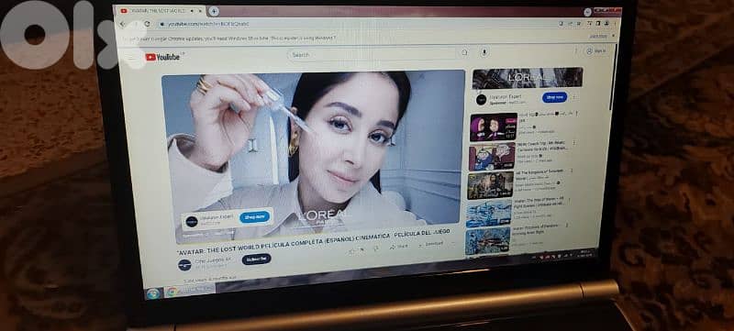Image resolution: width=734 pixels, height=331 pixels.
Task: Open the Avatar: The Way of Water suggestion thumbnail
Action: (489, 214)
